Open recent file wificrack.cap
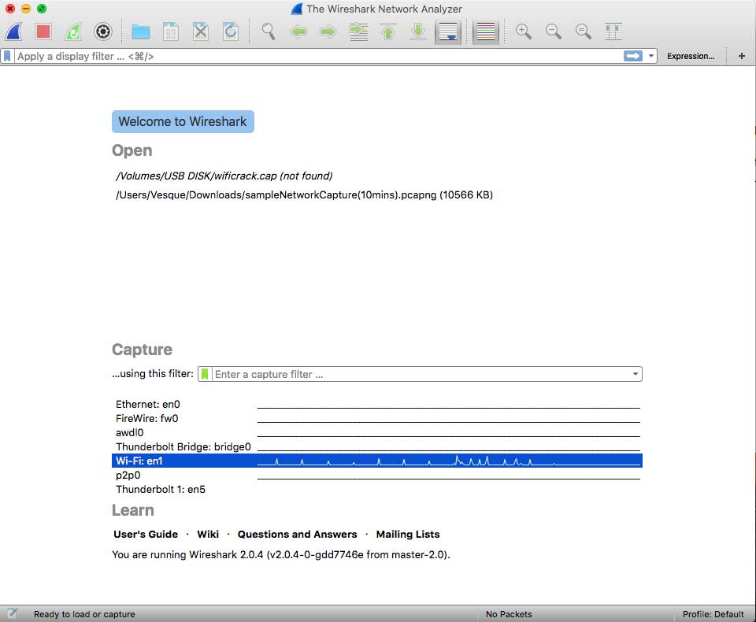756x622 pixels. pos(224,176)
